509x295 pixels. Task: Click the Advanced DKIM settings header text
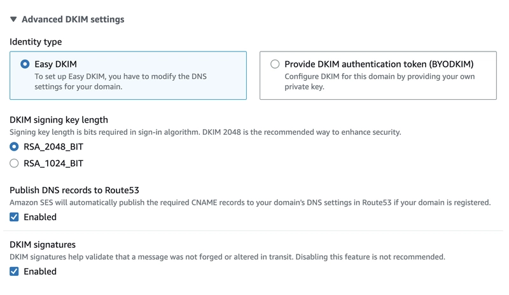73,20
